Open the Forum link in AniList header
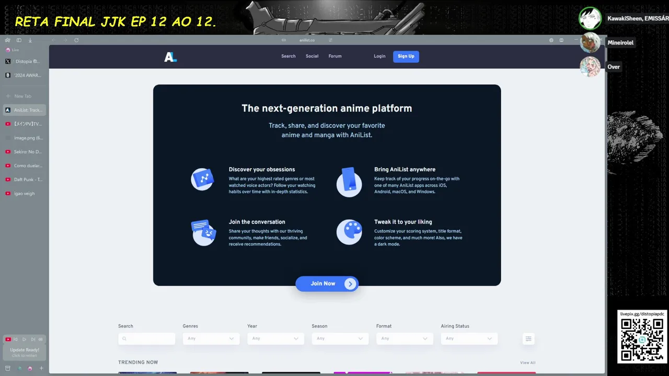 (x=335, y=56)
